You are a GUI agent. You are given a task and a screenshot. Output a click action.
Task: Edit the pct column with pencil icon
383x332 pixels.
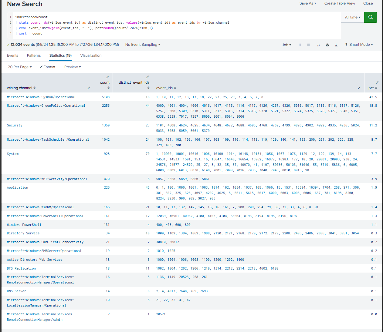377,82
